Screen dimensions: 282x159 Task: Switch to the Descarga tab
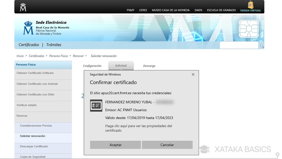(149, 66)
